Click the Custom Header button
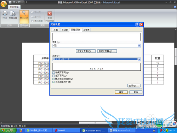This screenshot has height=133, width=177. click(x=86, y=51)
